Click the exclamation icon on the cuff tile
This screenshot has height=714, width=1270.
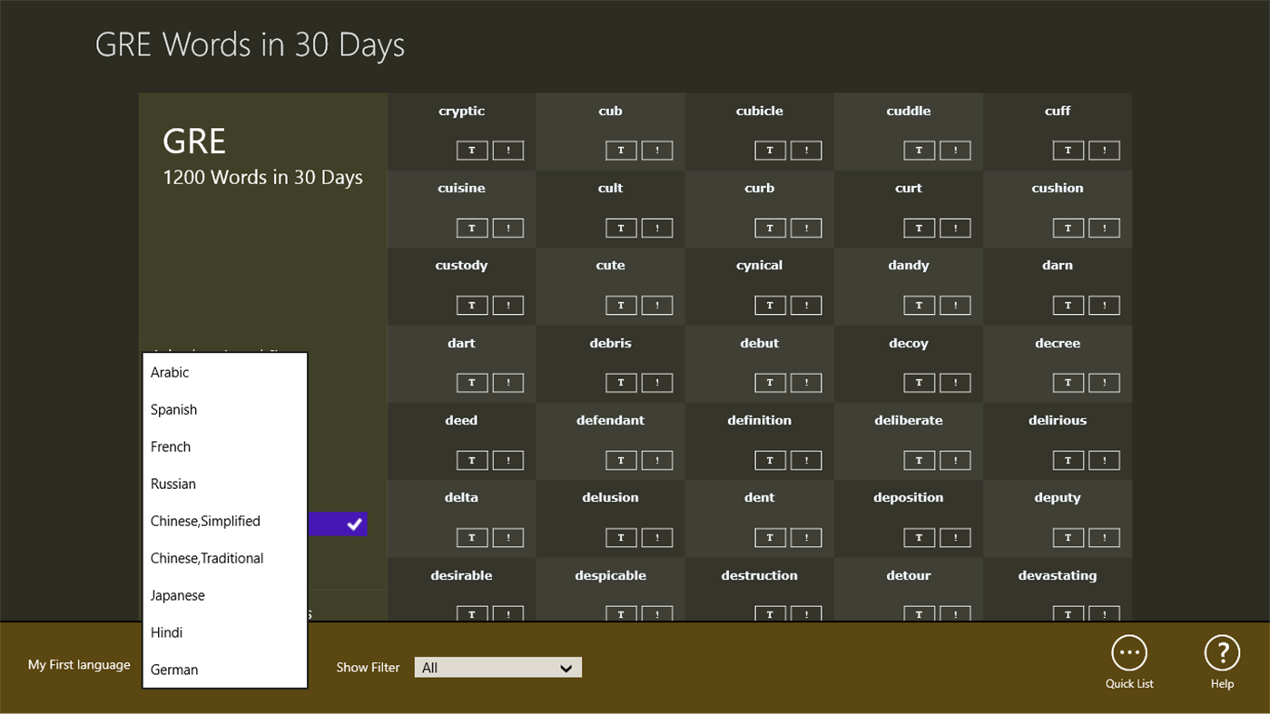point(1104,150)
